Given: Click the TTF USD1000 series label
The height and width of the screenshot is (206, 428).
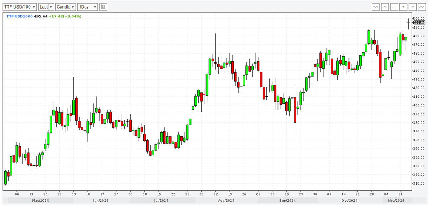Looking at the screenshot, I should [19, 16].
